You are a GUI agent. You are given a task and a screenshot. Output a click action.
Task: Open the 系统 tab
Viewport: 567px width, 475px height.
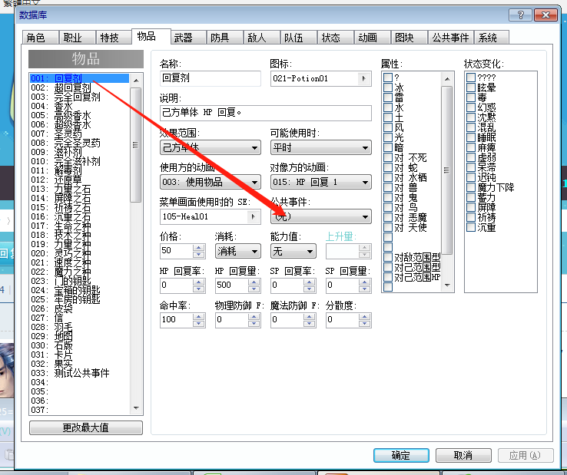tap(491, 37)
